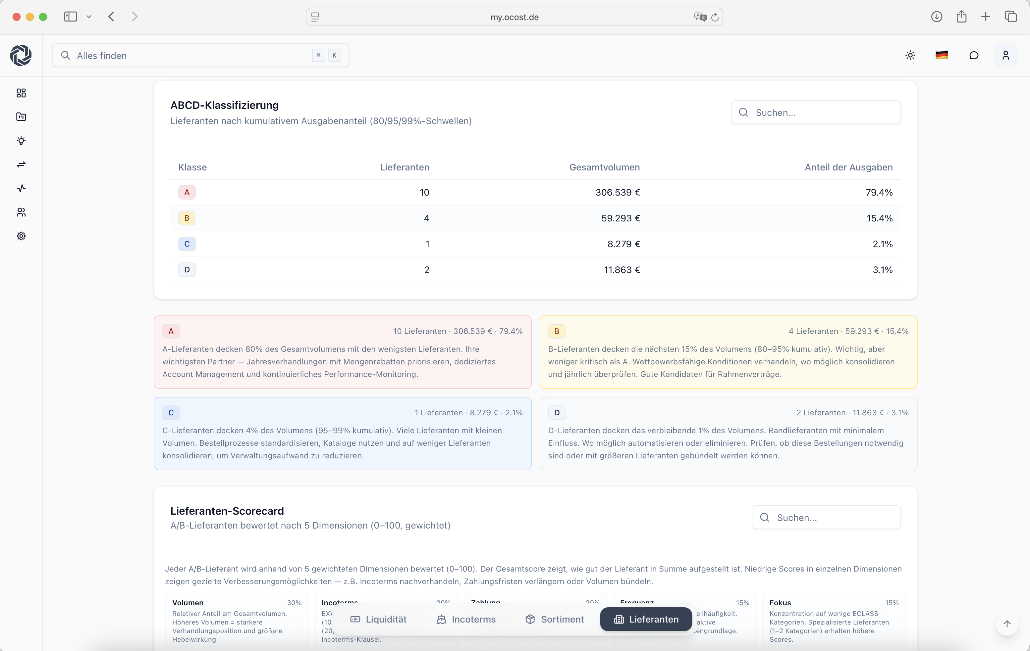Image resolution: width=1030 pixels, height=651 pixels.
Task: Select the Lieferanten tab
Action: click(646, 619)
